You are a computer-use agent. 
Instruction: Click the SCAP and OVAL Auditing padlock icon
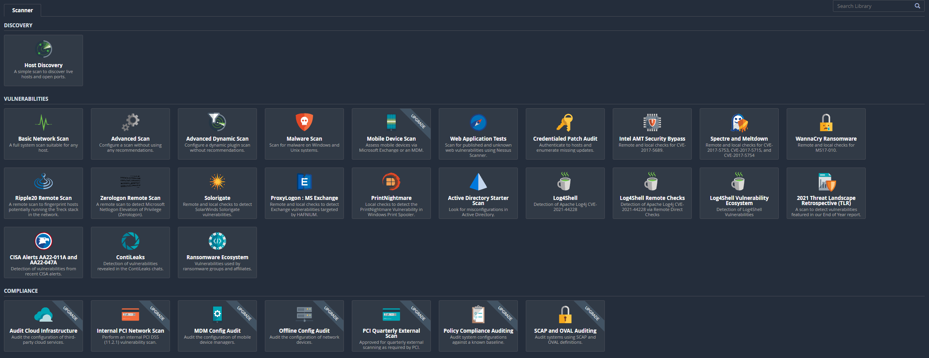tap(565, 315)
